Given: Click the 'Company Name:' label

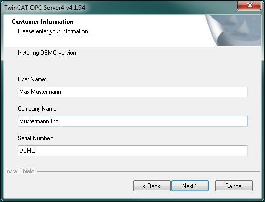Looking at the screenshot, I should 38,109.
